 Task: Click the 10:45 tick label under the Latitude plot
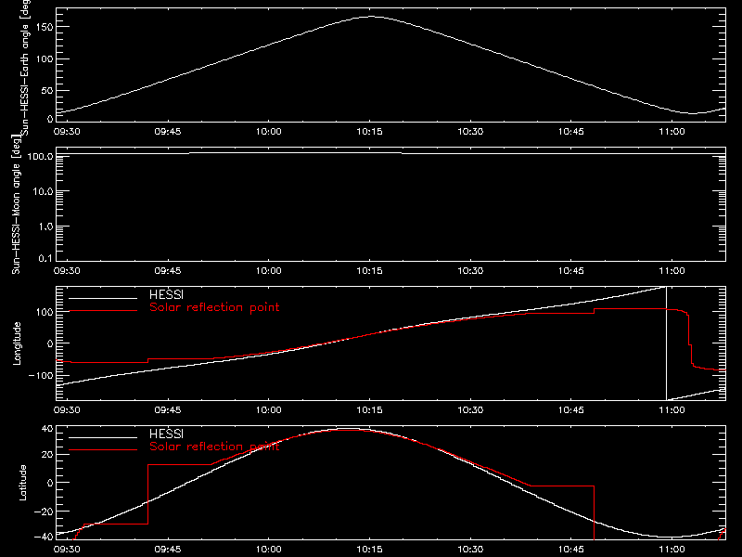click(570, 550)
